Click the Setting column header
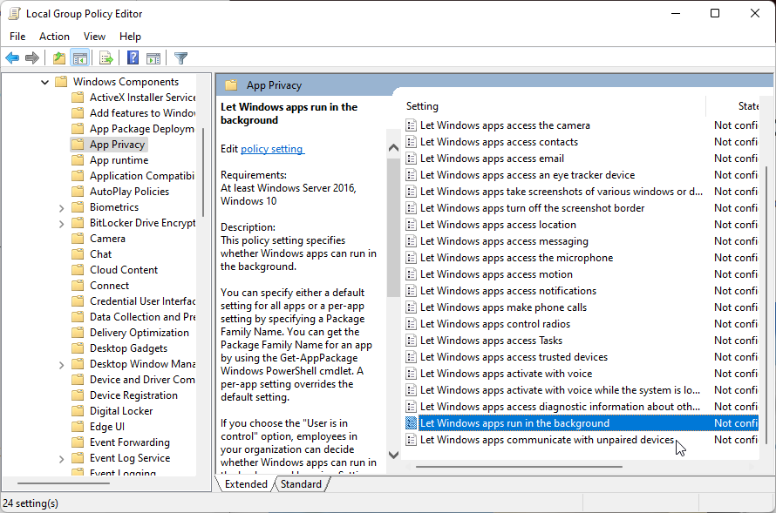Image resolution: width=776 pixels, height=513 pixels. point(422,105)
